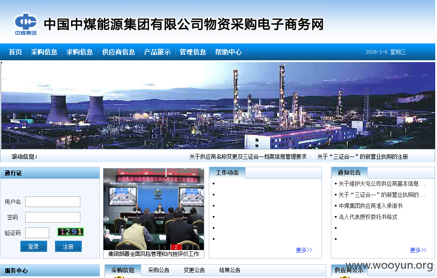
Task: Click 更多>> in 通知公告 panel
Action: coord(418,250)
